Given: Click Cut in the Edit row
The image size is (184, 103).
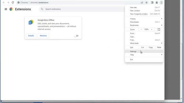Looking at the screenshot, I should coord(143,47).
